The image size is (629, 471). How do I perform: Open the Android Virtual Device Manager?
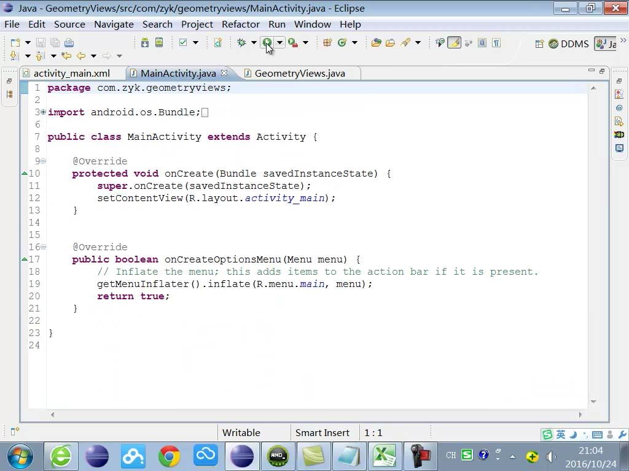click(x=159, y=43)
